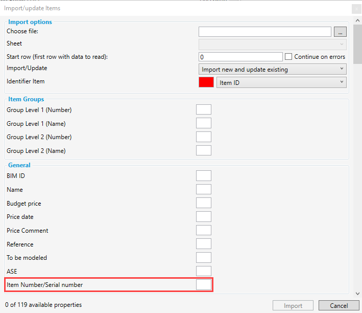Click the Cancel button
This screenshot has width=362, height=313.
339,306
